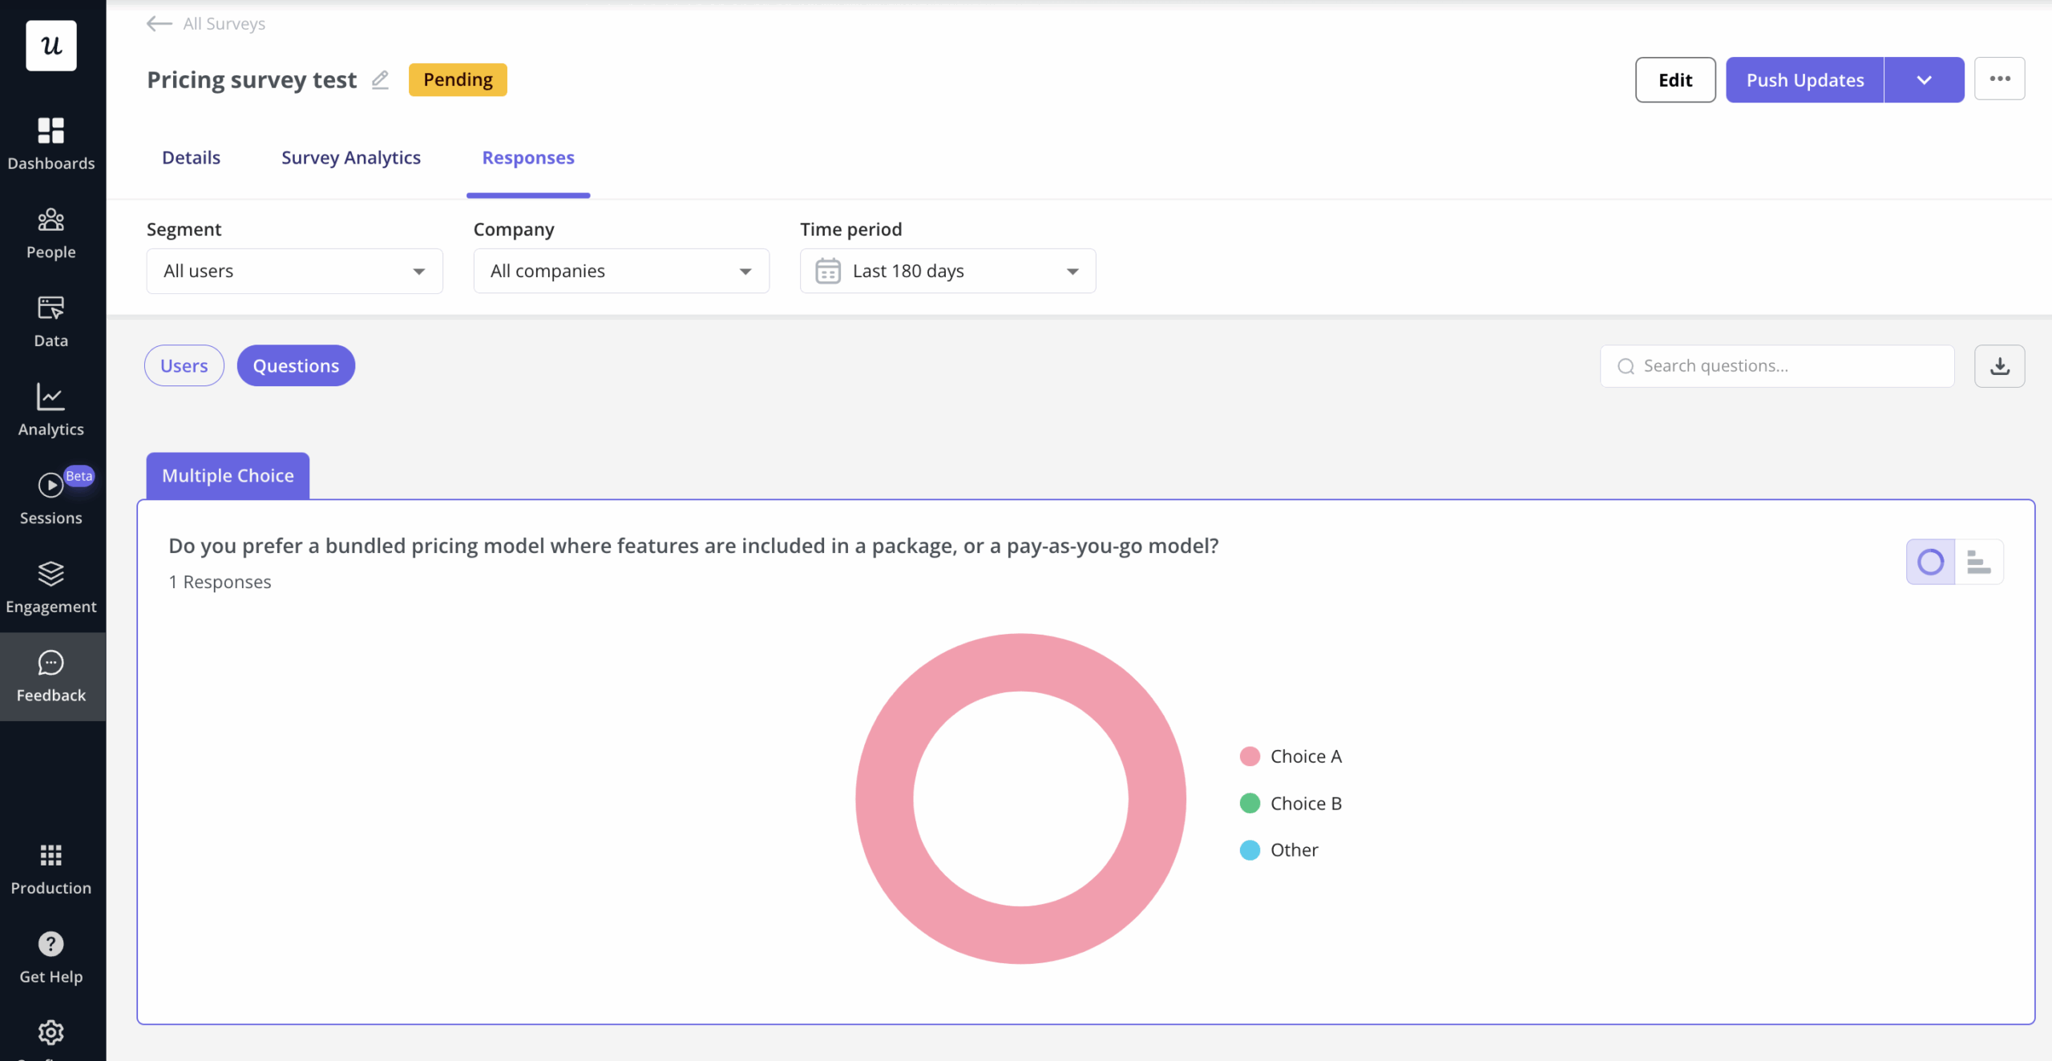Select Feedback in sidebar
The width and height of the screenshot is (2052, 1061).
51,676
